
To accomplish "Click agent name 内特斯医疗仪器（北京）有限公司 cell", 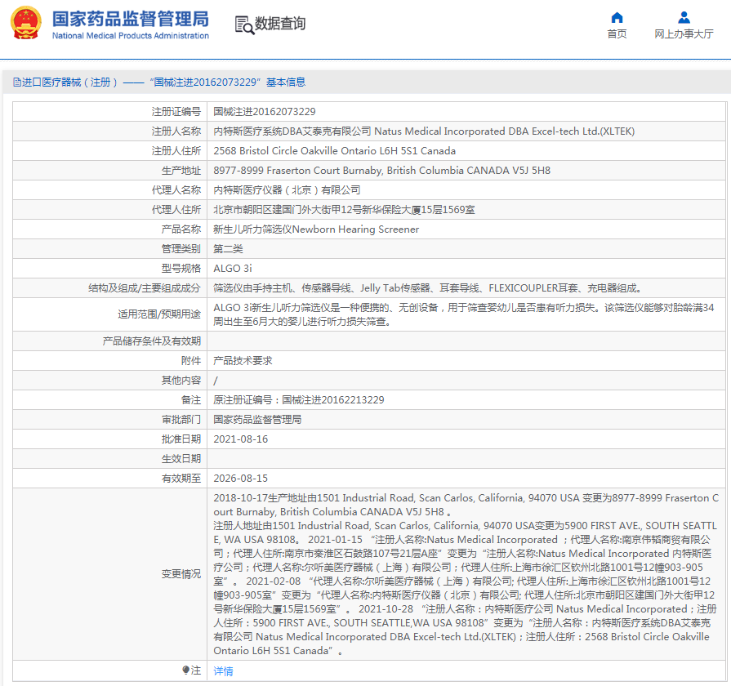I will point(287,190).
